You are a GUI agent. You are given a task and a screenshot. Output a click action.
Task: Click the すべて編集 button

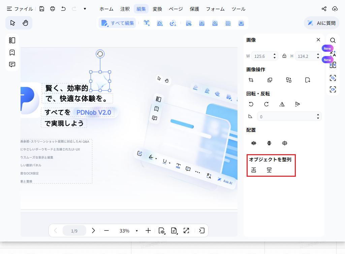coord(117,23)
